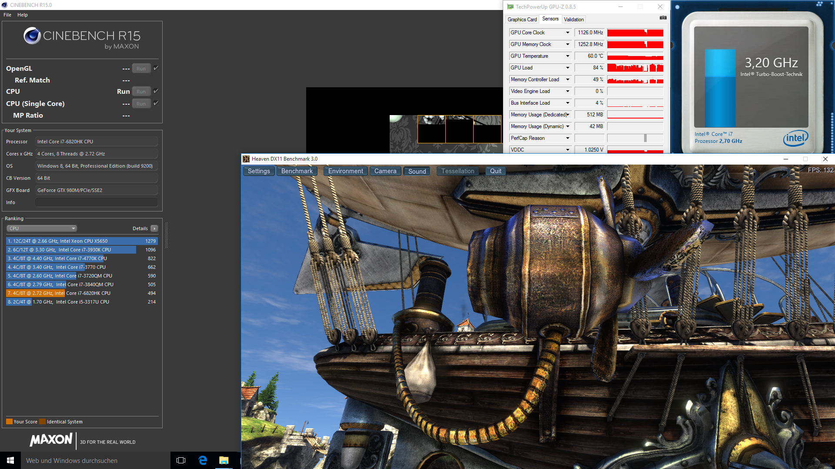This screenshot has height=469, width=835.
Task: Select ranking row Intel Core i7-3720QM
Action: point(82,276)
